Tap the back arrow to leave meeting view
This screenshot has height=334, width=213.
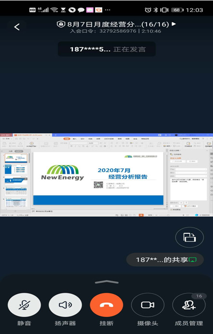[17, 27]
